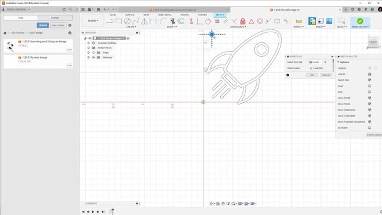The width and height of the screenshot is (382, 215).
Task: Open the Inspect dropdown menu
Action: coord(298,27)
